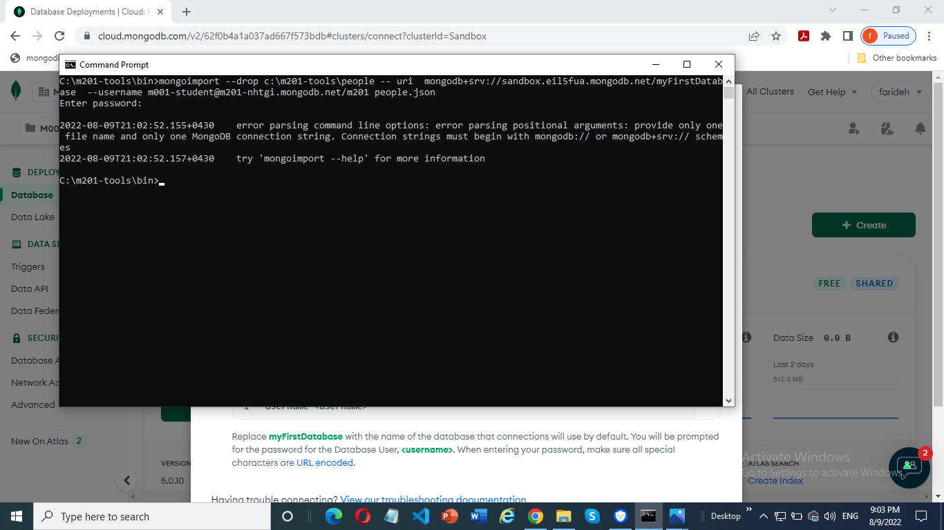Open the Get Help dropdown
The width and height of the screenshot is (944, 530).
828,91
